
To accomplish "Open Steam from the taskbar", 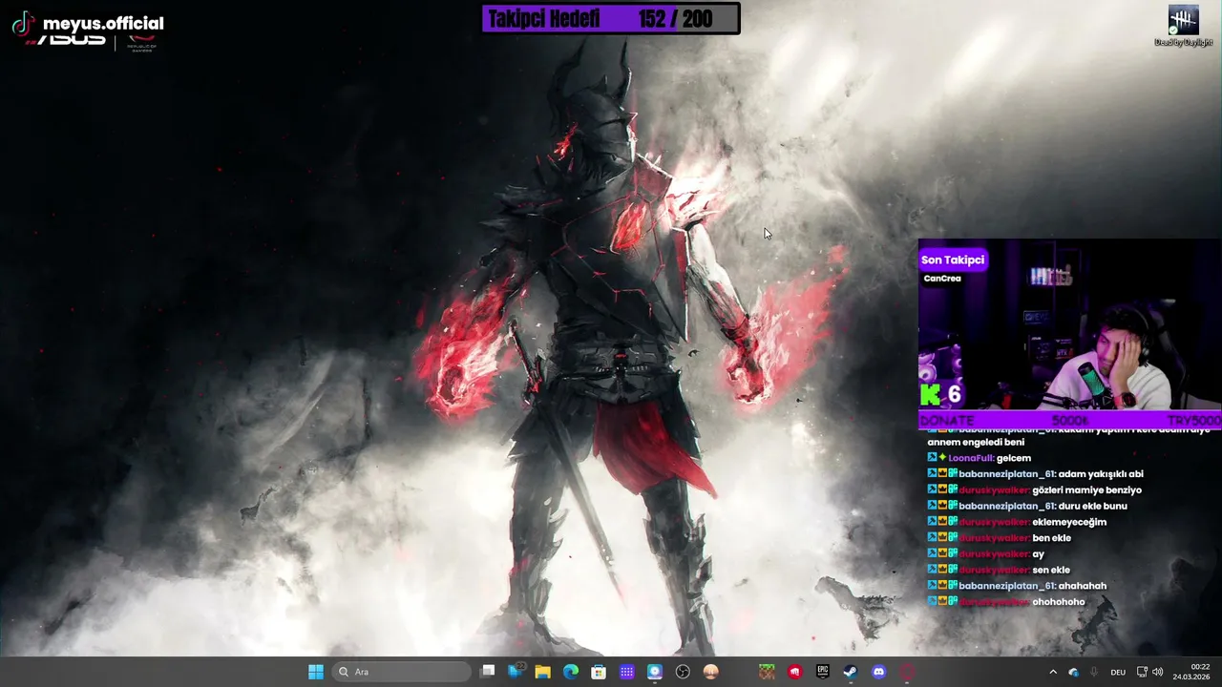I will point(851,672).
